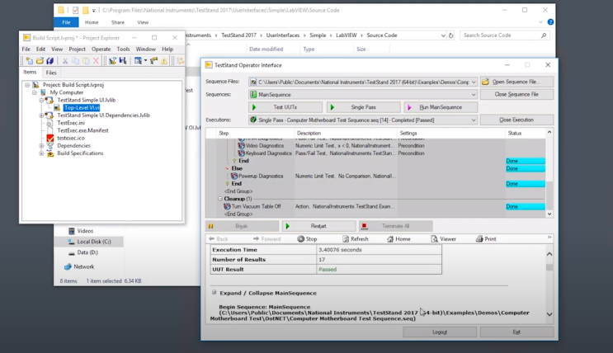Click the step list vertical scrollbar thumb
This screenshot has height=353, width=613.
coord(549,195)
